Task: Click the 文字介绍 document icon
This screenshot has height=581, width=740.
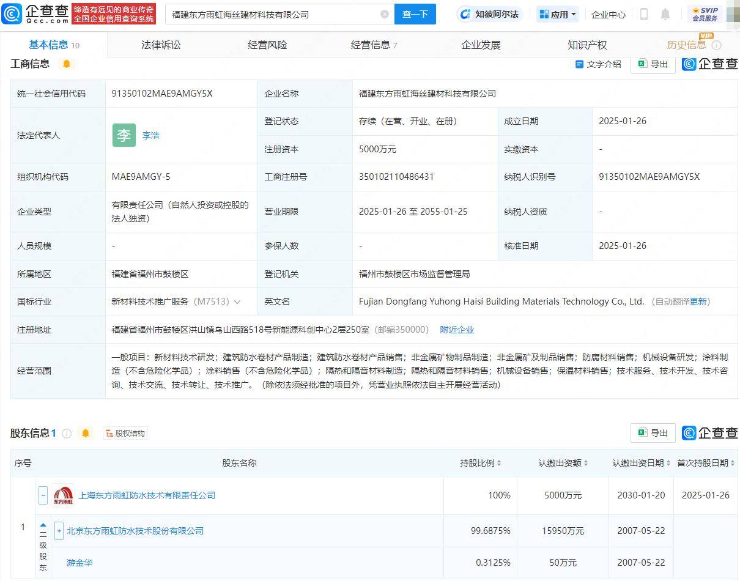Action: pos(579,64)
